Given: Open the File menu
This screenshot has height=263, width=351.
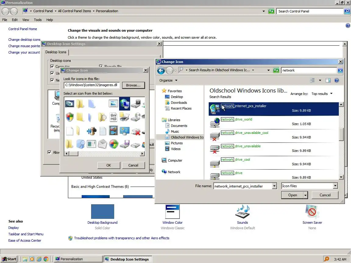Looking at the screenshot, I should (x=5, y=20).
